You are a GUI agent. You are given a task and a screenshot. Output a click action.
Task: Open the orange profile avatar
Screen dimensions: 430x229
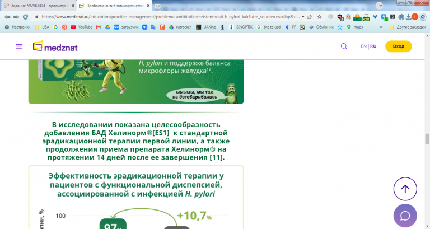click(x=415, y=17)
